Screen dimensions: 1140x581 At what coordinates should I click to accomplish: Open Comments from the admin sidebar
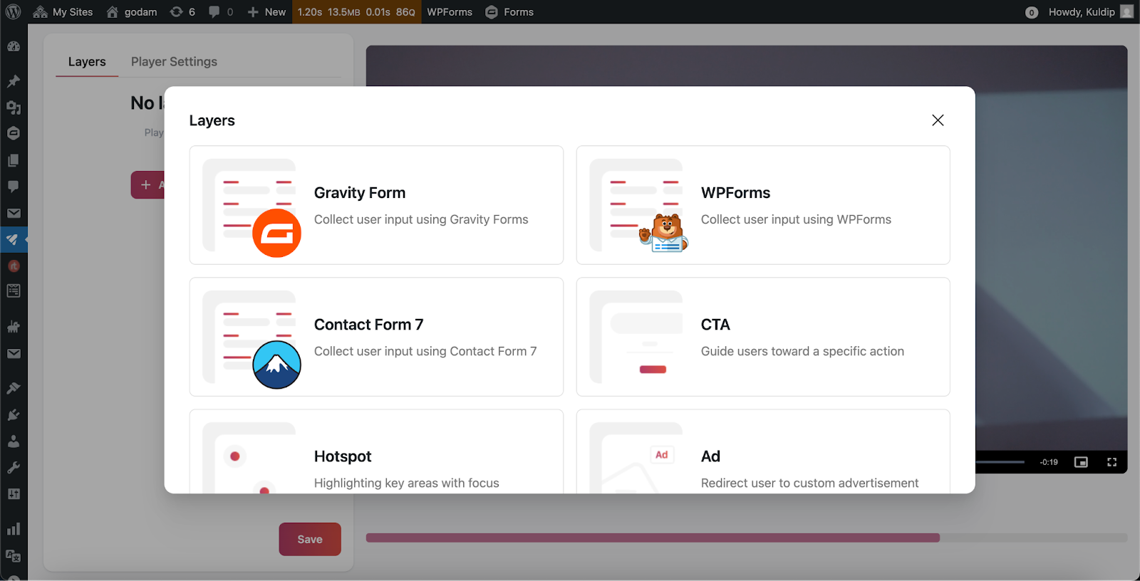(14, 187)
